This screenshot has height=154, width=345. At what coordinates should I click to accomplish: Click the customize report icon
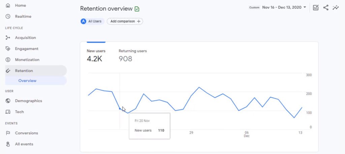(316, 7)
